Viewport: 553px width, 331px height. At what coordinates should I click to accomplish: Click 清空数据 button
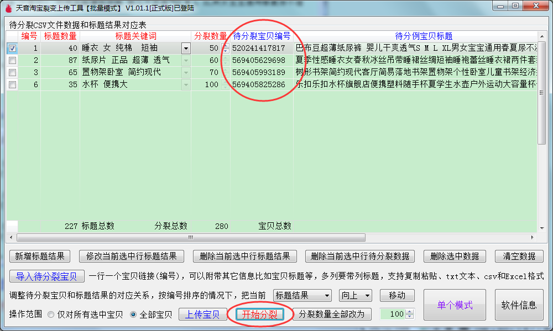point(519,257)
